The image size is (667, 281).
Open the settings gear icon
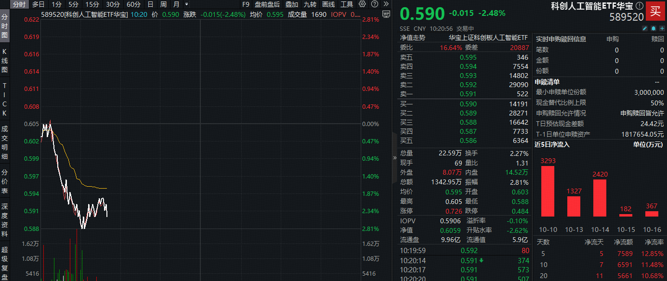coord(362,4)
